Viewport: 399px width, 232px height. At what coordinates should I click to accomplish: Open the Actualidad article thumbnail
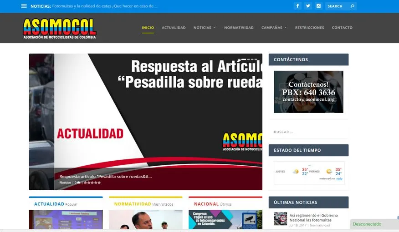click(x=66, y=220)
